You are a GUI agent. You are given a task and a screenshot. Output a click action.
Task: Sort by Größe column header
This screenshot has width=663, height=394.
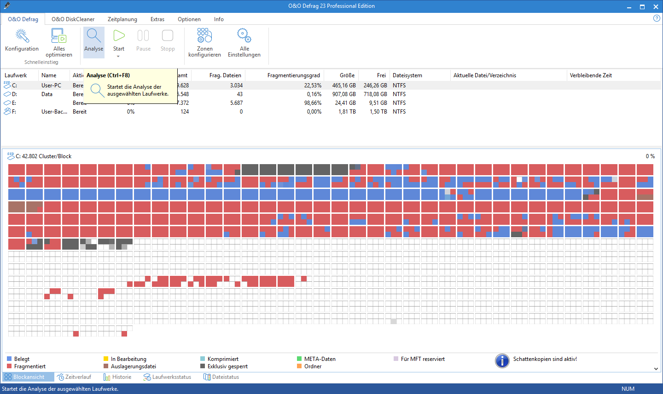click(341, 75)
